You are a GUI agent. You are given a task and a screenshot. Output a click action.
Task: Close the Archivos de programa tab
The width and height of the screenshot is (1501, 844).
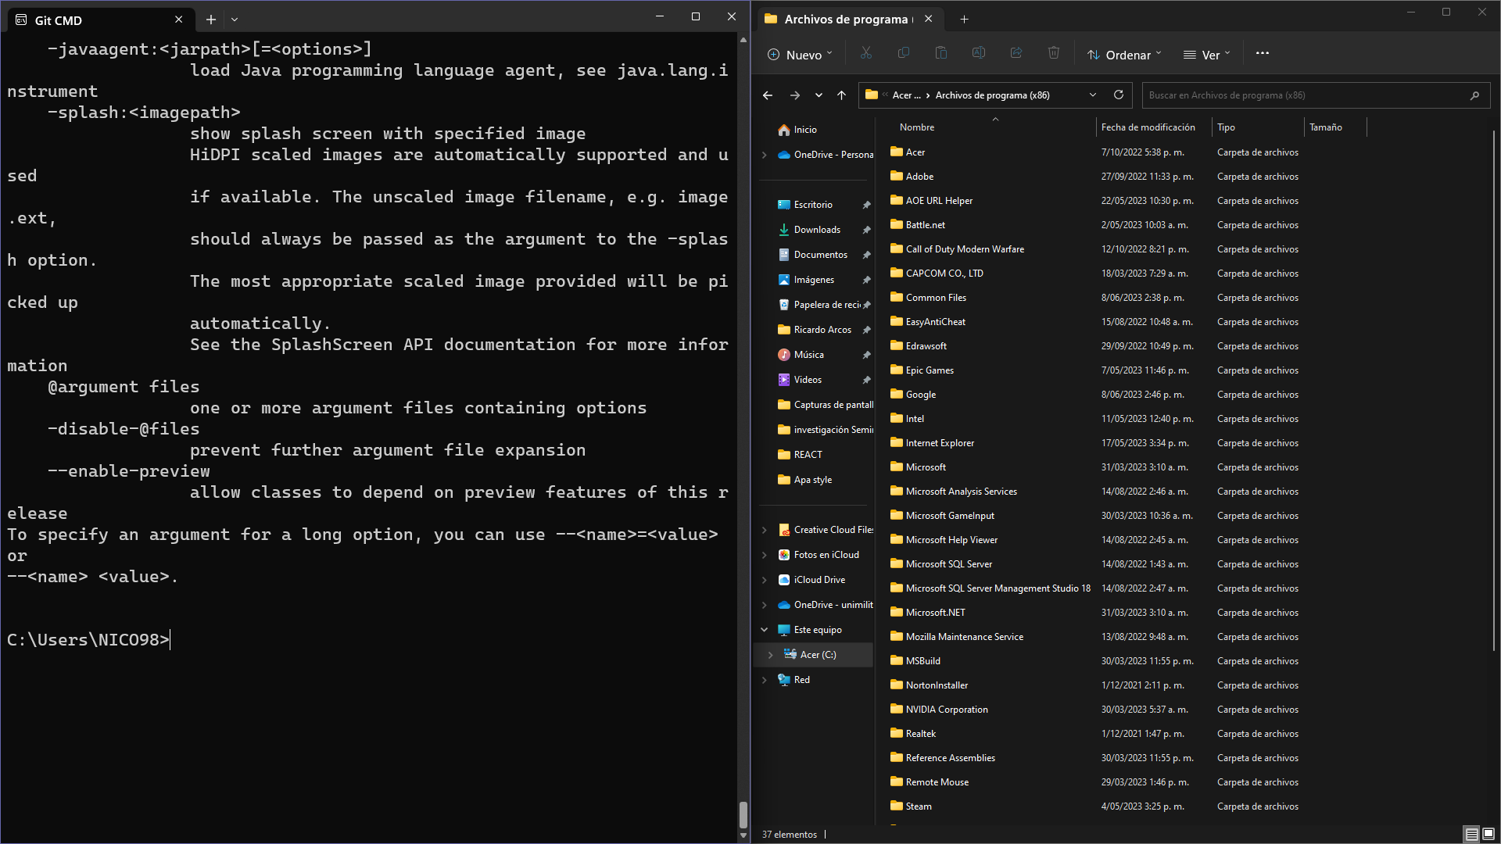(928, 19)
